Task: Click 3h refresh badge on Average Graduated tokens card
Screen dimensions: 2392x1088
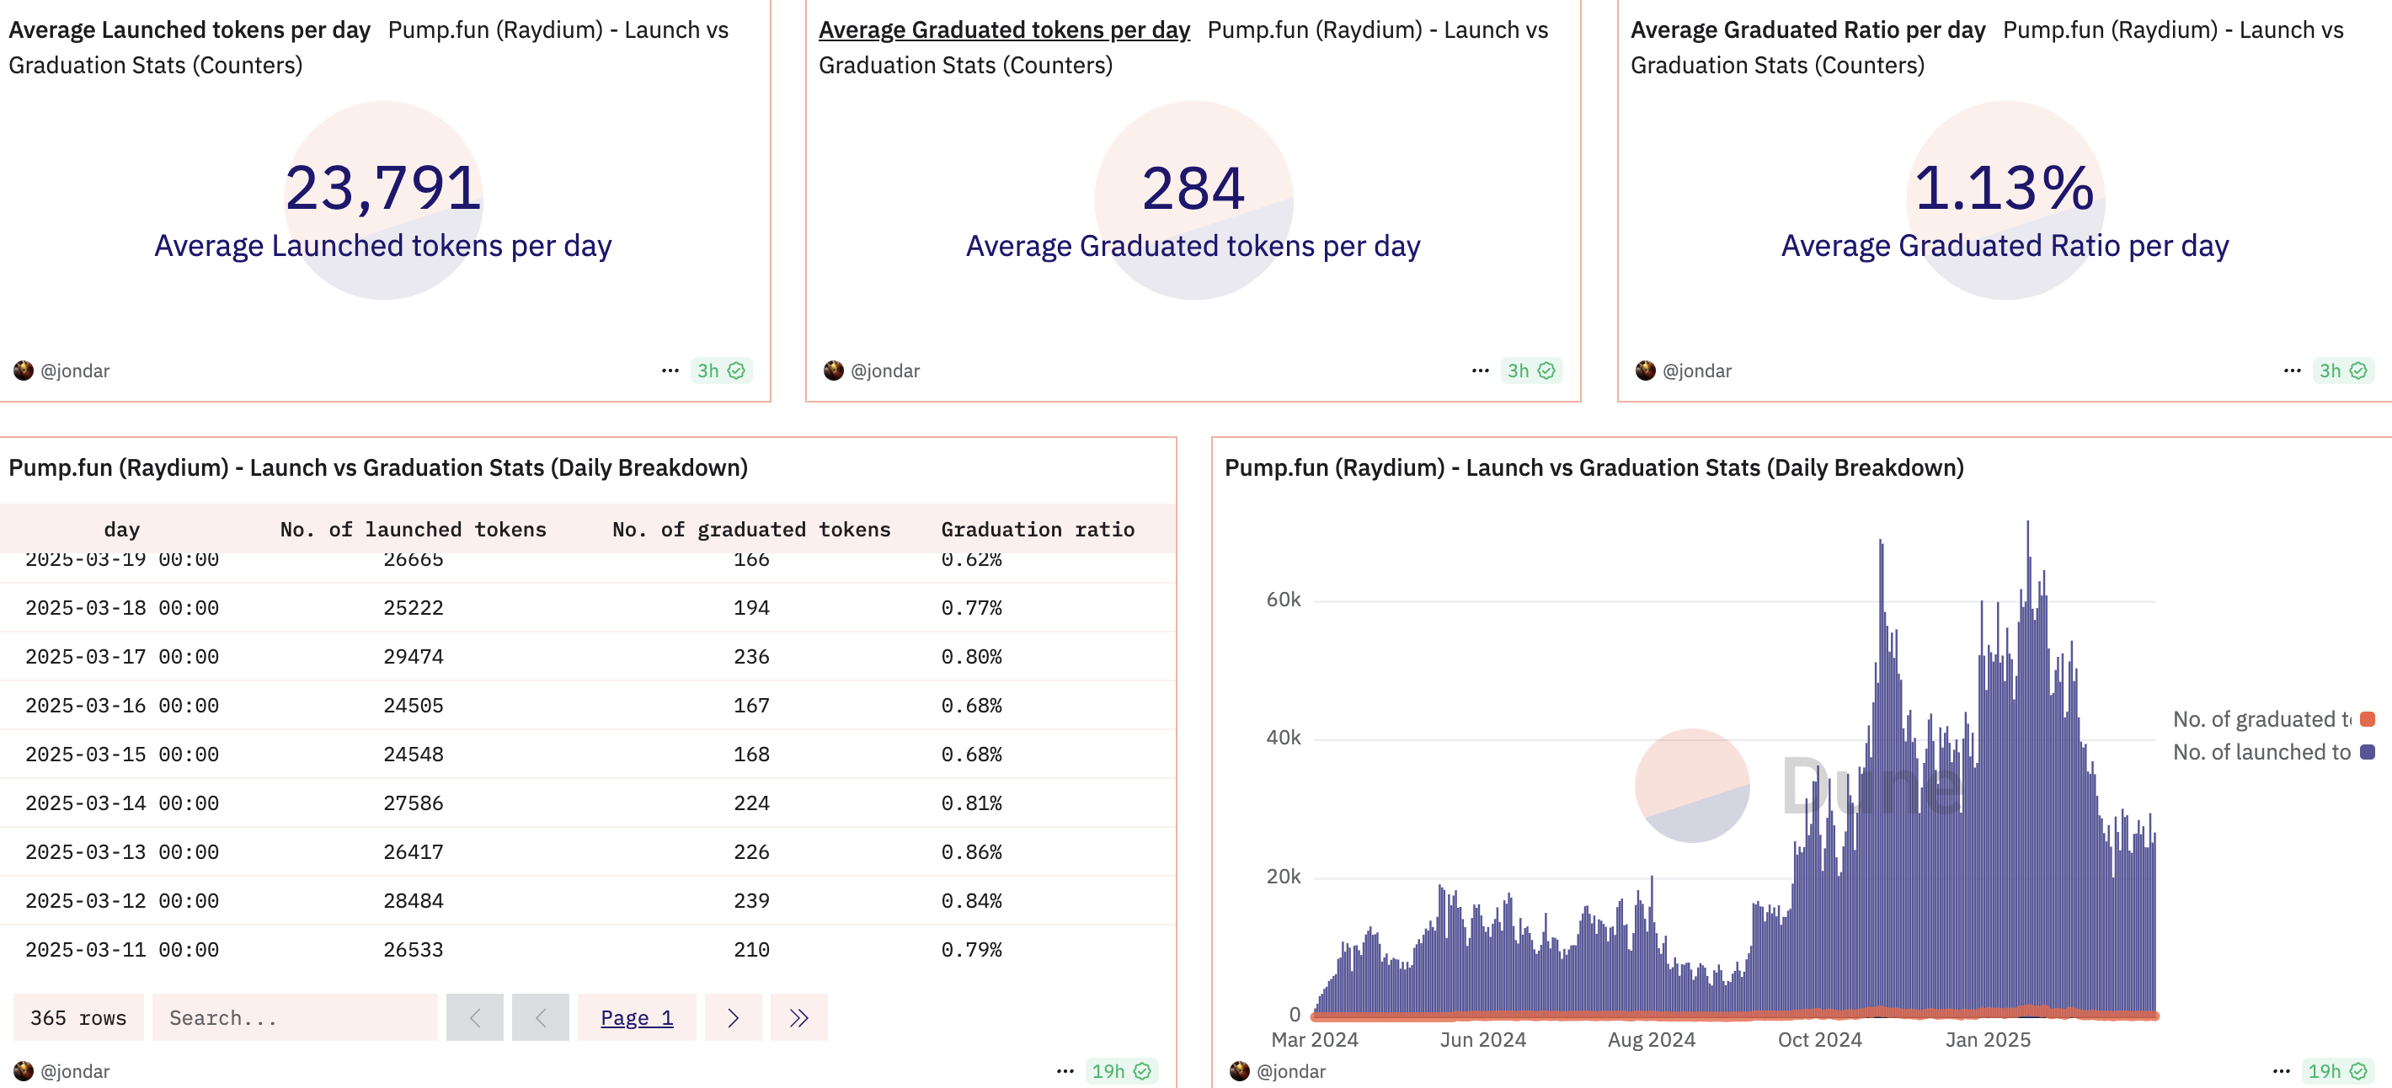Action: pyautogui.click(x=1530, y=371)
